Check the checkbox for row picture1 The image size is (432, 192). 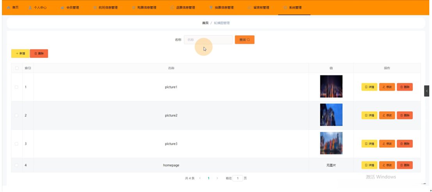point(16,87)
